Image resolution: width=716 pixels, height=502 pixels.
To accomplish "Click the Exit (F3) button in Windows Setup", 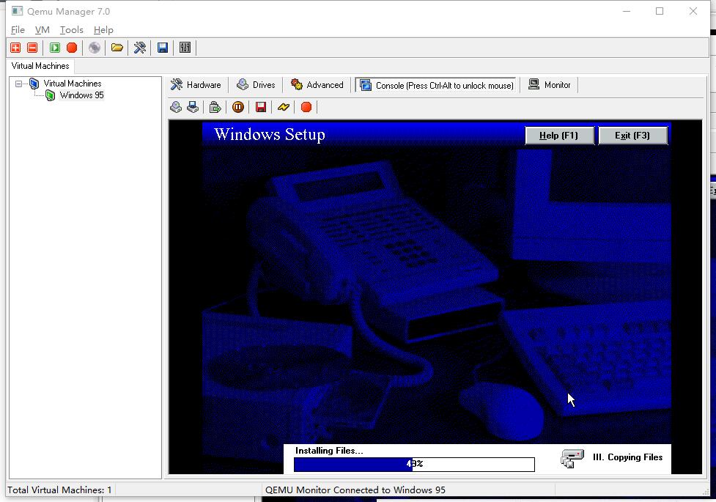I will (x=632, y=136).
